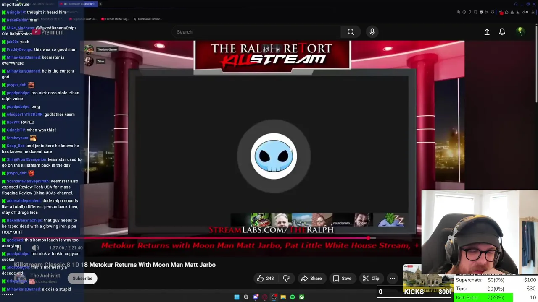Click the YouTube search magnifier button
This screenshot has width=538, height=302.
pyautogui.click(x=351, y=32)
